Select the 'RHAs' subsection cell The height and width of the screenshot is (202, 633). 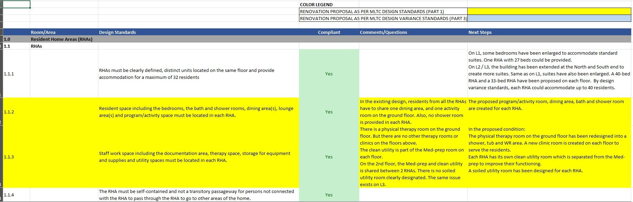[64, 46]
